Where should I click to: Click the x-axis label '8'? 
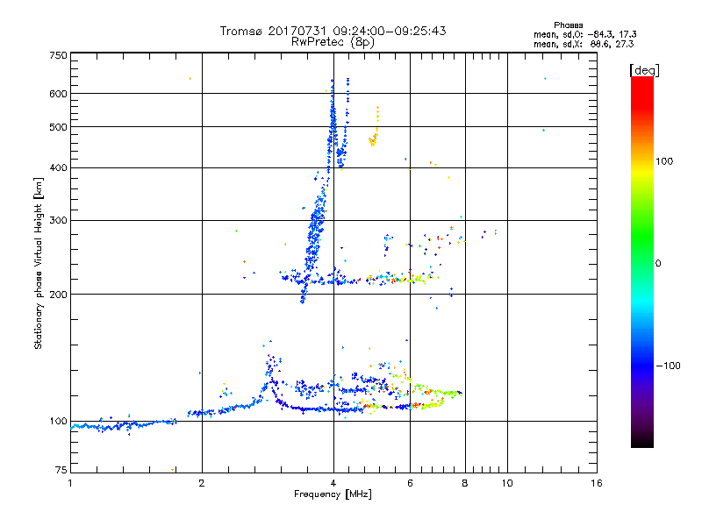click(x=465, y=483)
